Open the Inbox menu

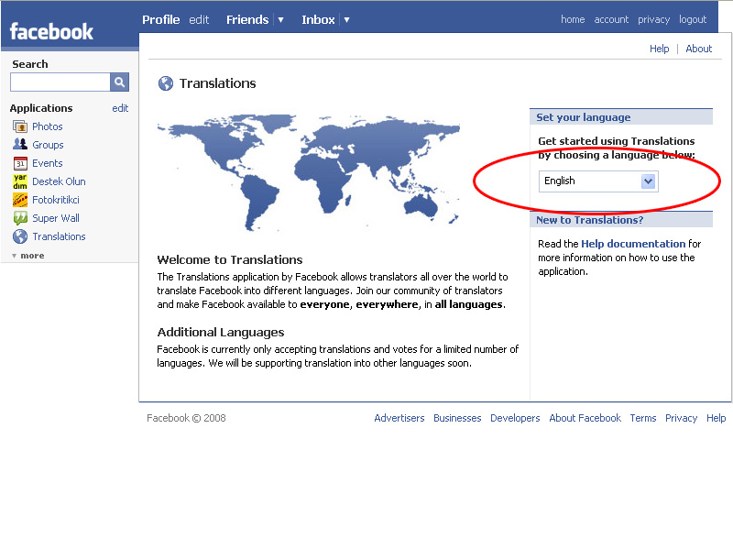point(318,19)
